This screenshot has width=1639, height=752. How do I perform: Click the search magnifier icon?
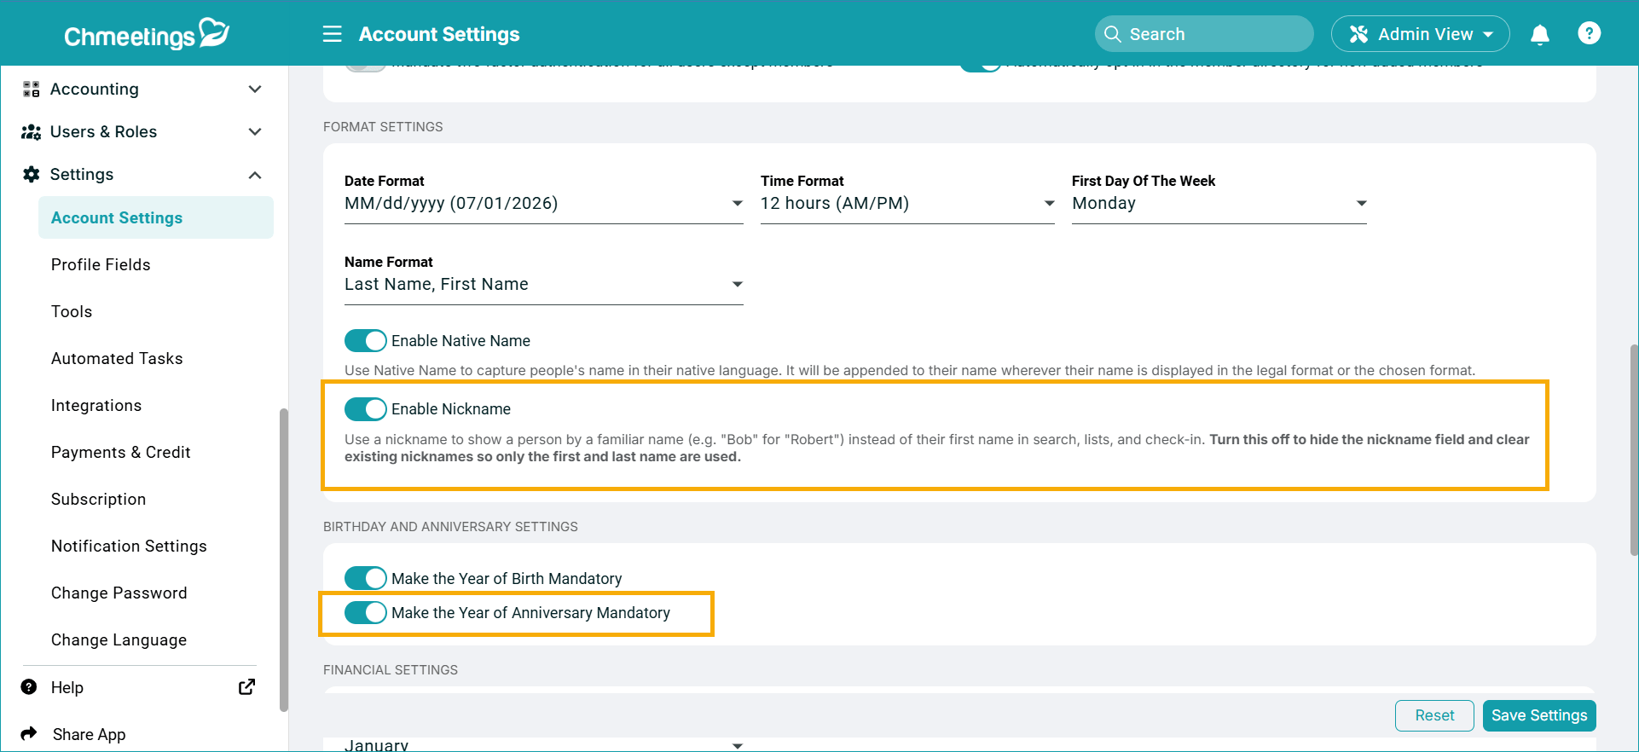click(x=1112, y=34)
